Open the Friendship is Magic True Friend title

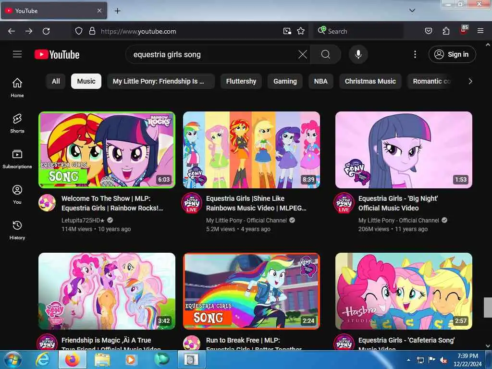(x=111, y=344)
